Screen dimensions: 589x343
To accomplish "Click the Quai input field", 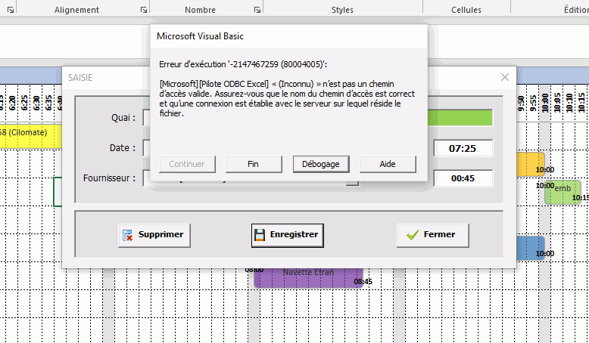I will pos(147,118).
